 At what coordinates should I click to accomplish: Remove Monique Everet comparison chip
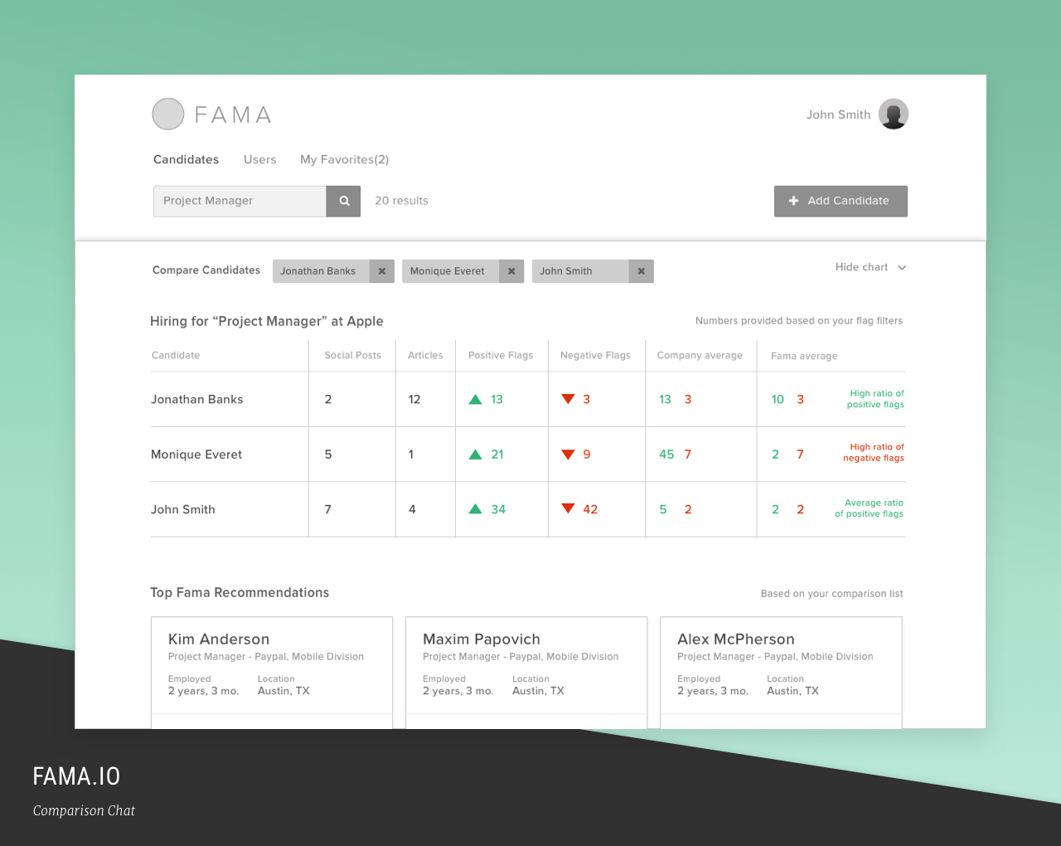pos(511,271)
